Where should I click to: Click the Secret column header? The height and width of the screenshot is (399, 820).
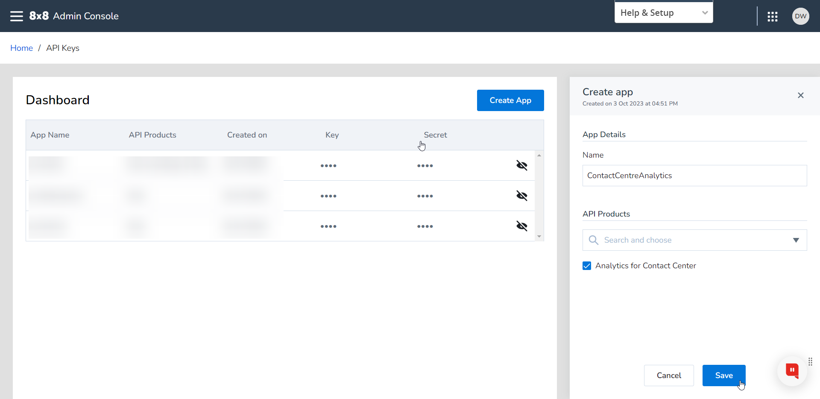tap(435, 135)
